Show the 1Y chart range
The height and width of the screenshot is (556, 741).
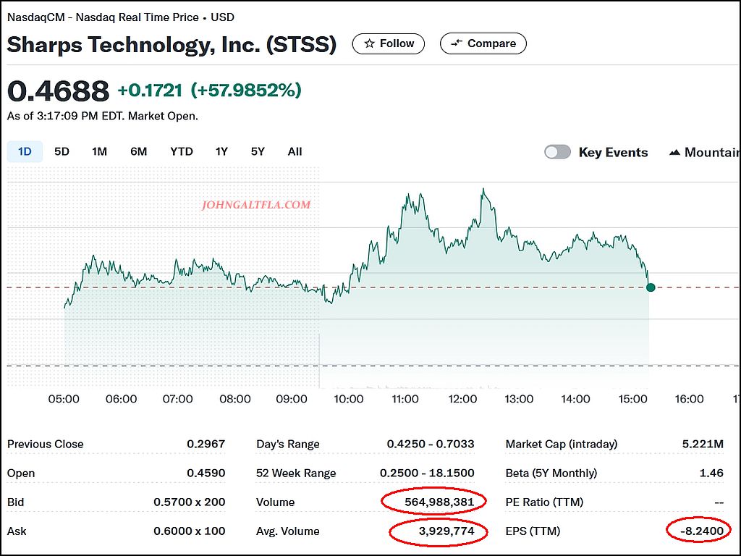tap(221, 151)
